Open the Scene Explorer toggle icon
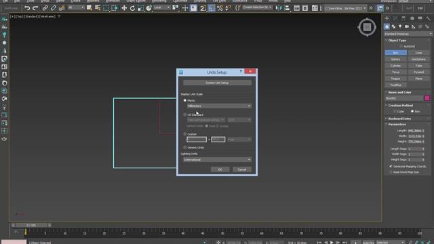This screenshot has width=434, height=244. pos(297,8)
